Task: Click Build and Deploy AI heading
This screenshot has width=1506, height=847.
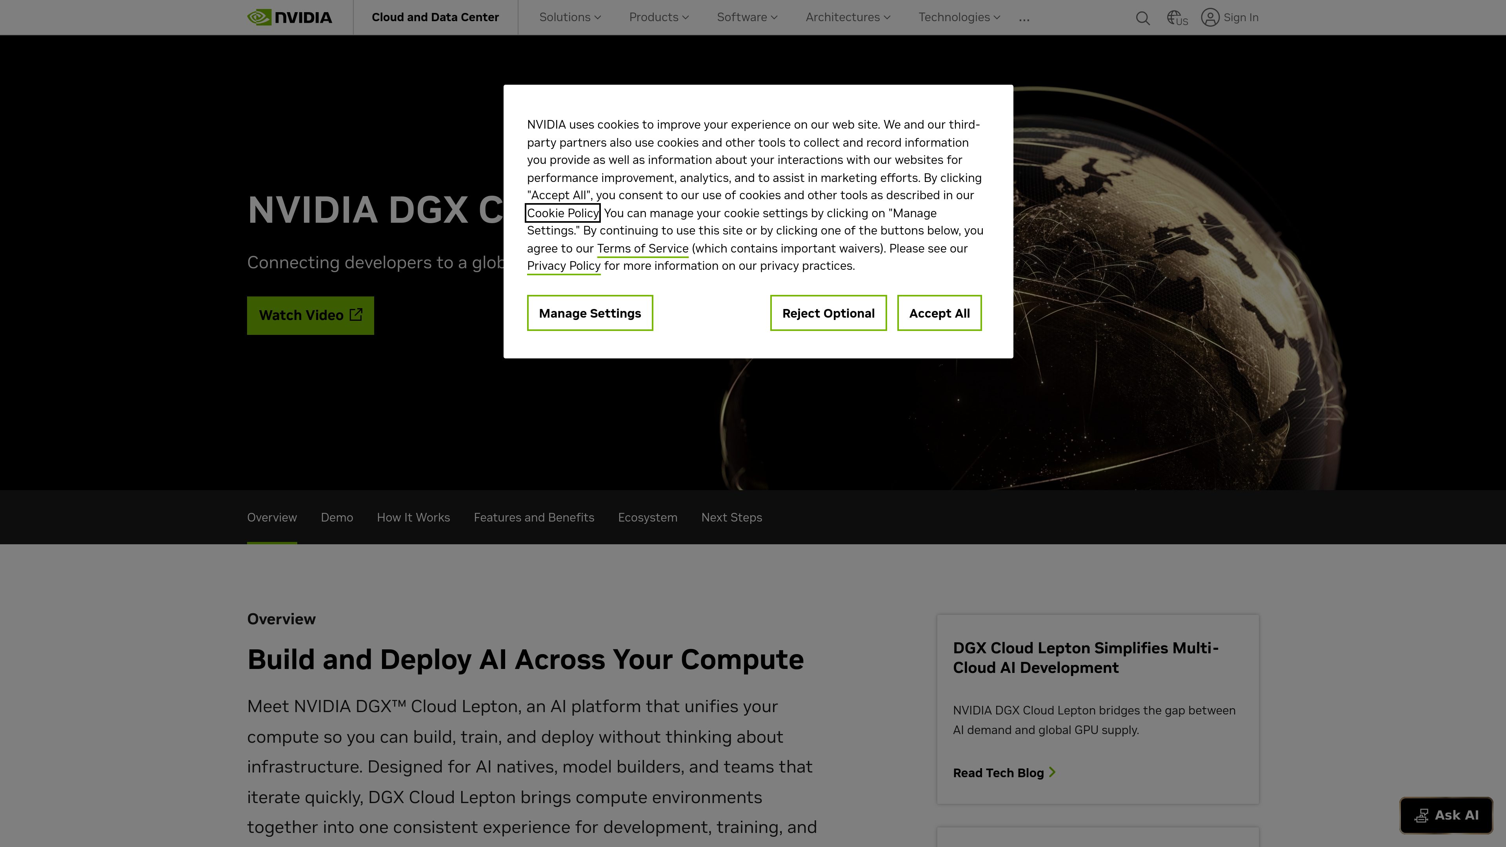Action: (x=525, y=659)
